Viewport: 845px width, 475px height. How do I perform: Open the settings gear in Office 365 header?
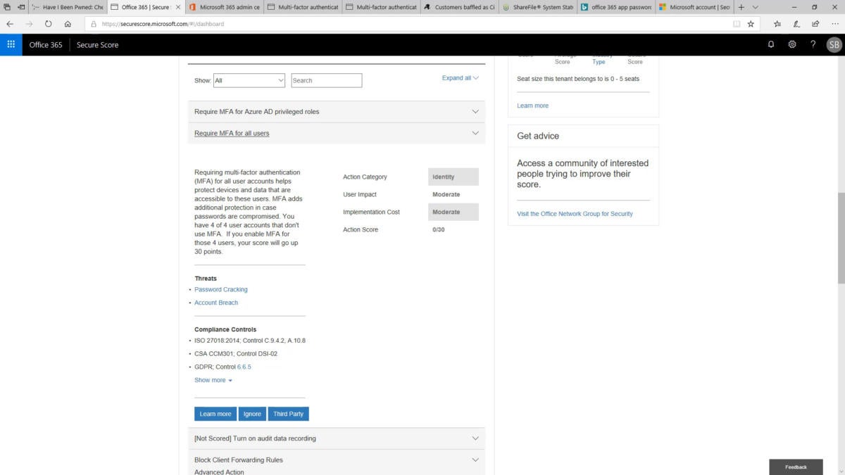point(792,44)
